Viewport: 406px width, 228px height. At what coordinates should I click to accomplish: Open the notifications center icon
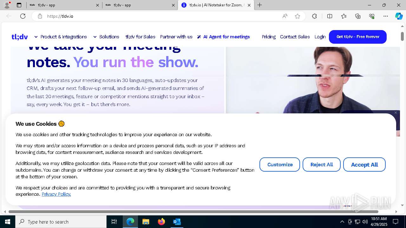[x=396, y=222]
